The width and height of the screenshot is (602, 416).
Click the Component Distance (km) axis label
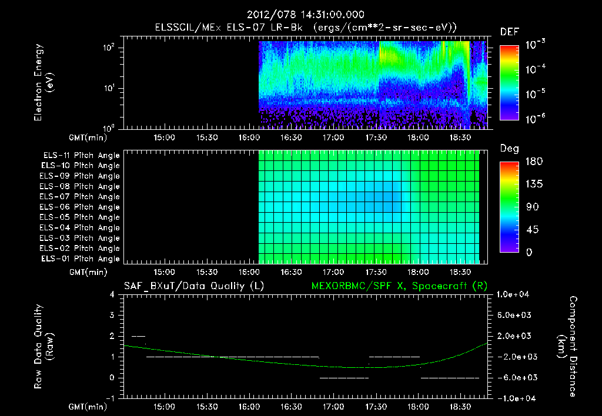click(x=567, y=346)
